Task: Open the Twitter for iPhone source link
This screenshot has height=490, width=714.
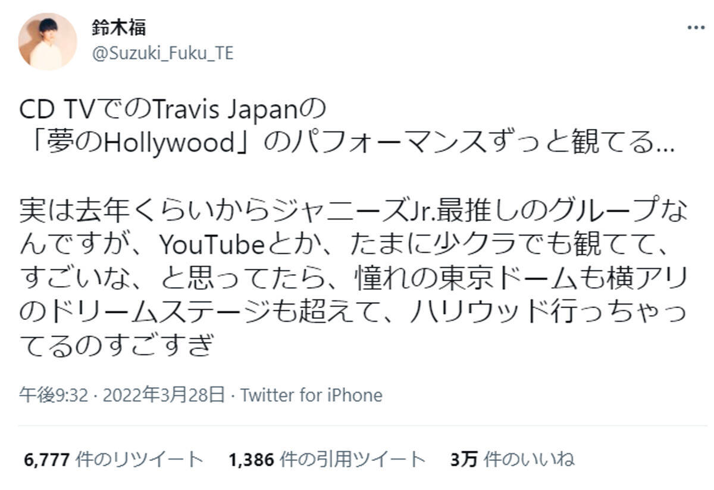Action: 311,395
